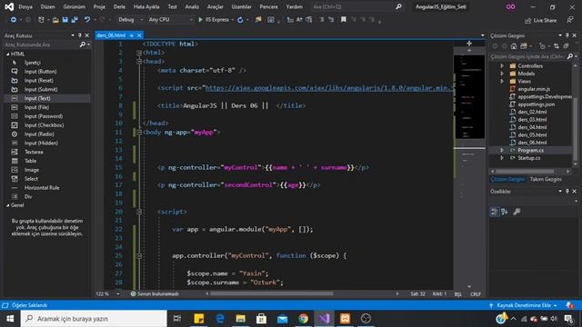Open the 122 % zoom level dropdown
The width and height of the screenshot is (582, 327).
click(118, 294)
